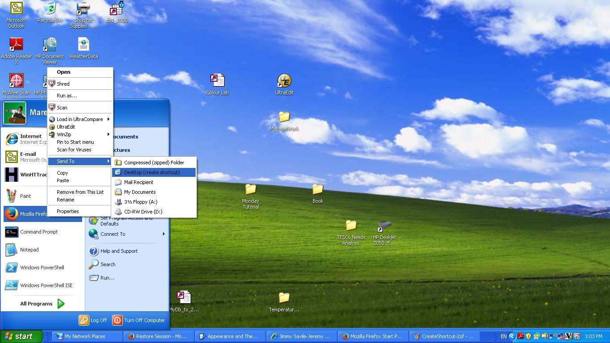
Task: Click the Turn Off Computer button
Action: (139, 320)
